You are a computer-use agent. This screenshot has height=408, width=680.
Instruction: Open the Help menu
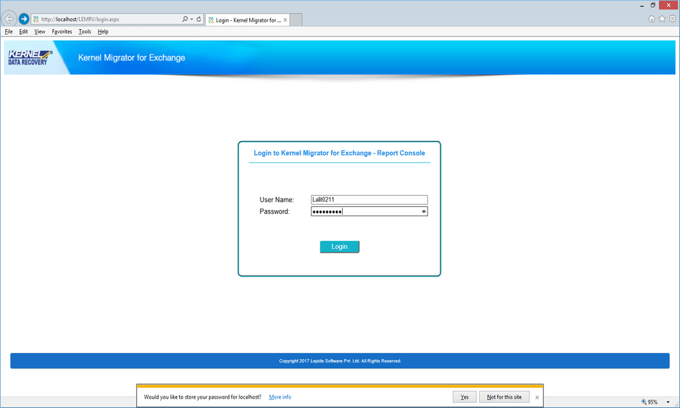pyautogui.click(x=102, y=32)
